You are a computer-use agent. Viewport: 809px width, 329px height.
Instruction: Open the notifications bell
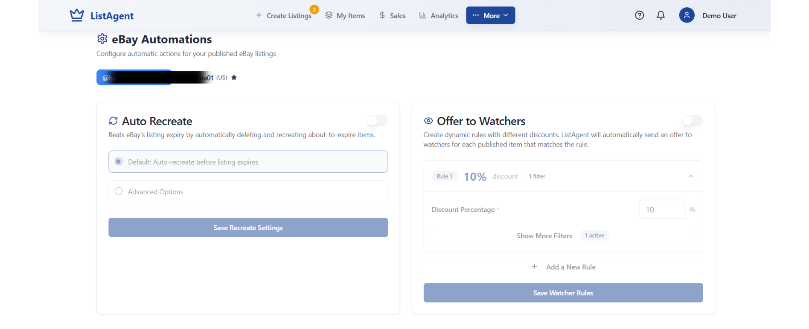click(x=661, y=15)
